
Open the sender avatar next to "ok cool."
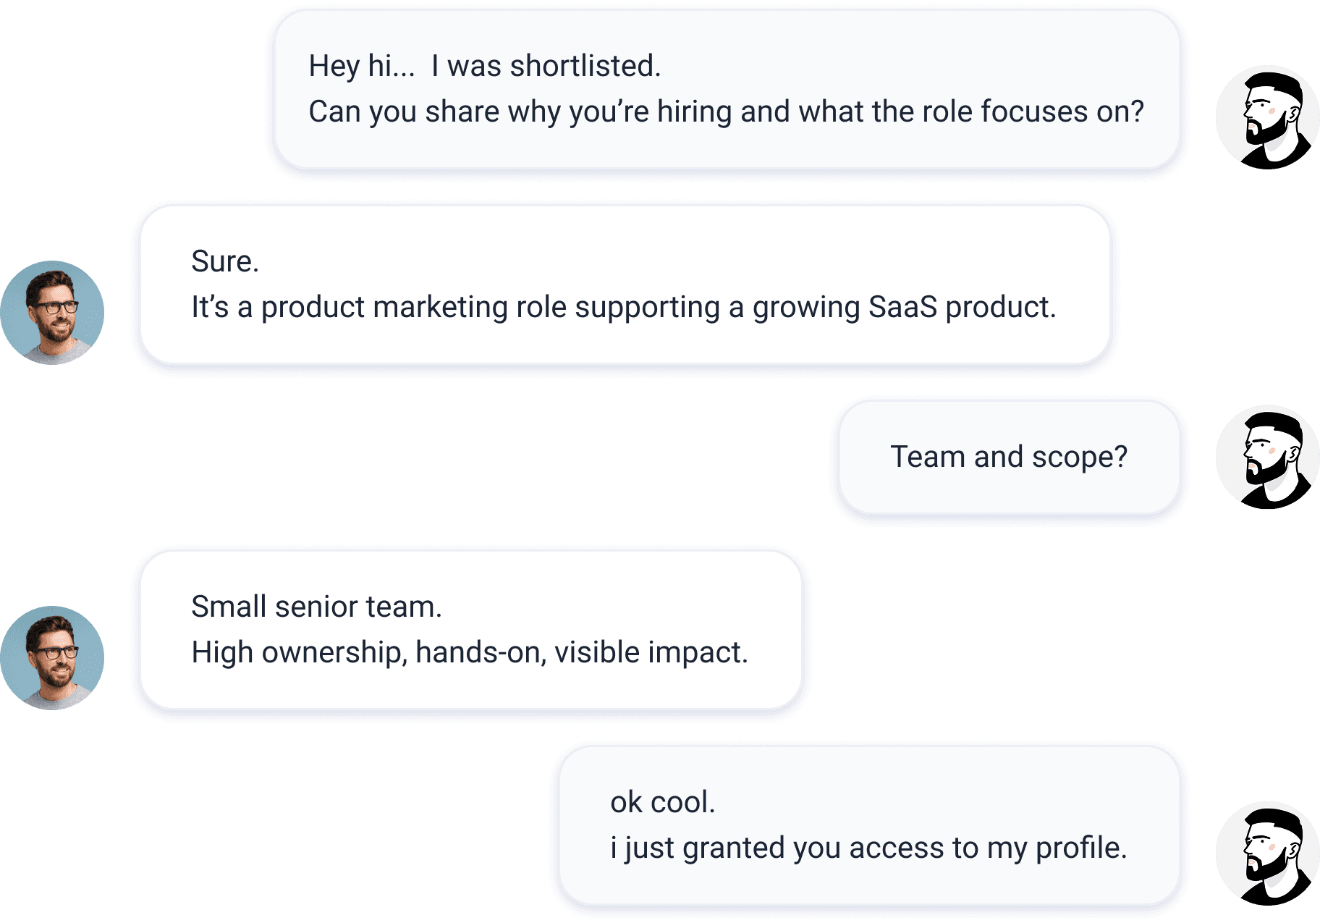point(1267,854)
